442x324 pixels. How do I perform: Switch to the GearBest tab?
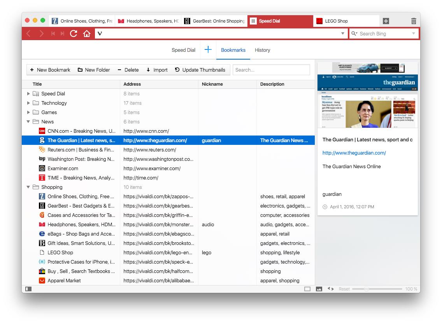click(x=214, y=21)
